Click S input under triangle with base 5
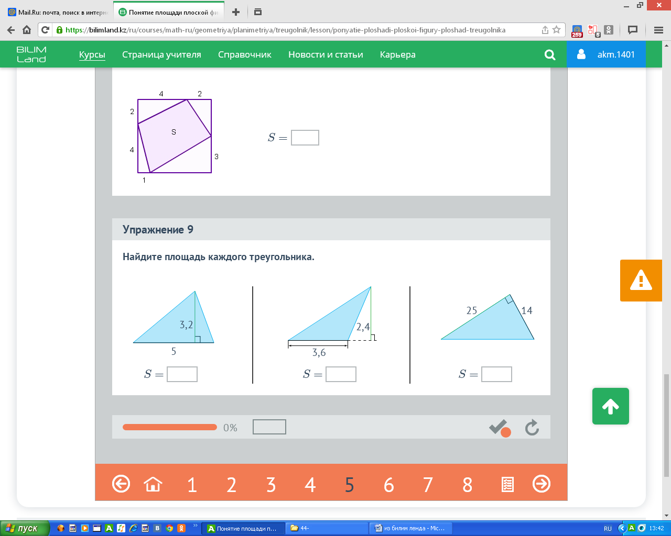The image size is (671, 536). (x=182, y=374)
